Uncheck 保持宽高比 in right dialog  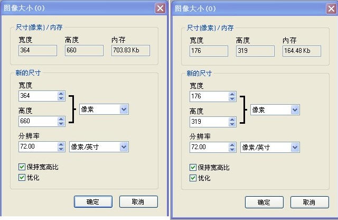point(193,167)
